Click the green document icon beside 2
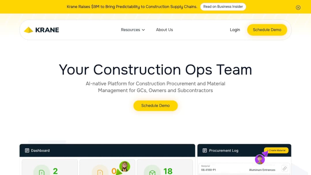This screenshot has width=311, height=175. click(42, 172)
